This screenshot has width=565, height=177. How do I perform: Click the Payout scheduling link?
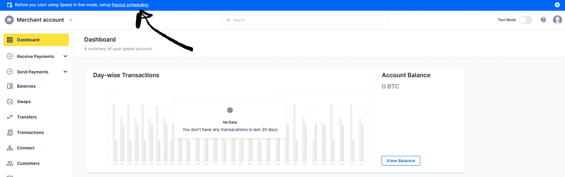(130, 5)
